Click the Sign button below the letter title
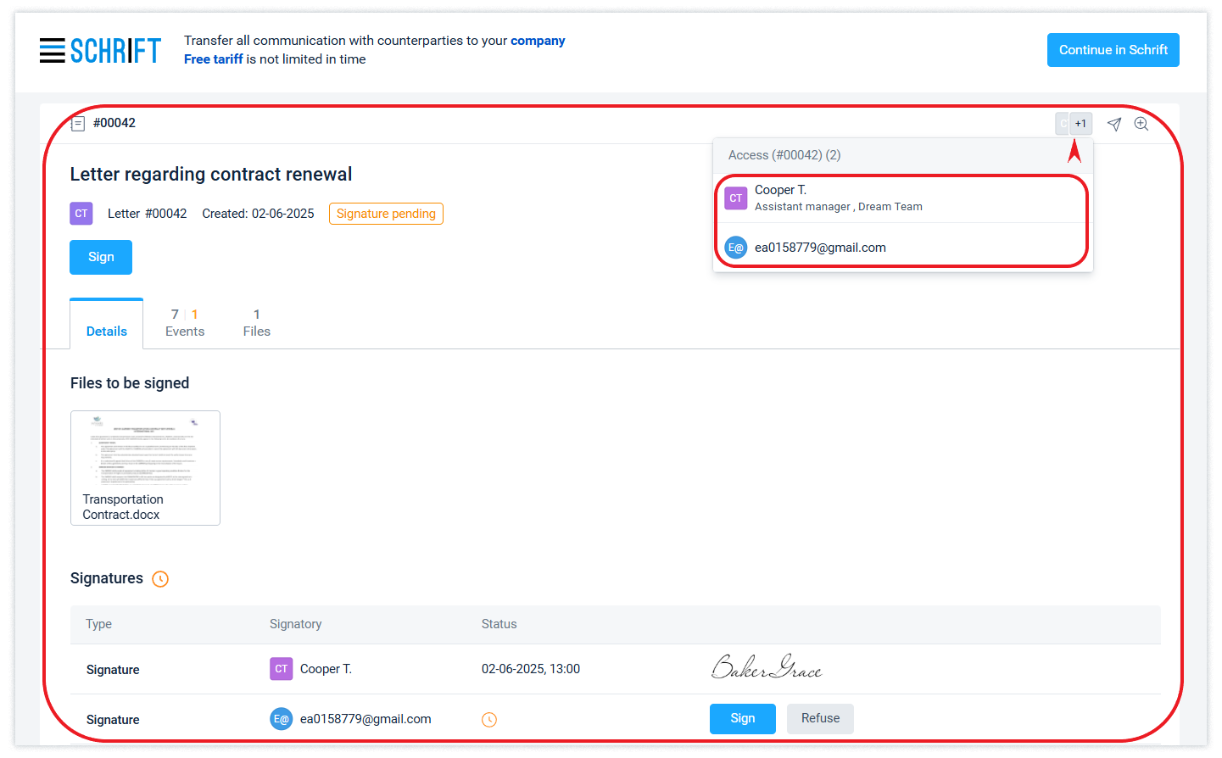1222x758 pixels. pos(101,257)
